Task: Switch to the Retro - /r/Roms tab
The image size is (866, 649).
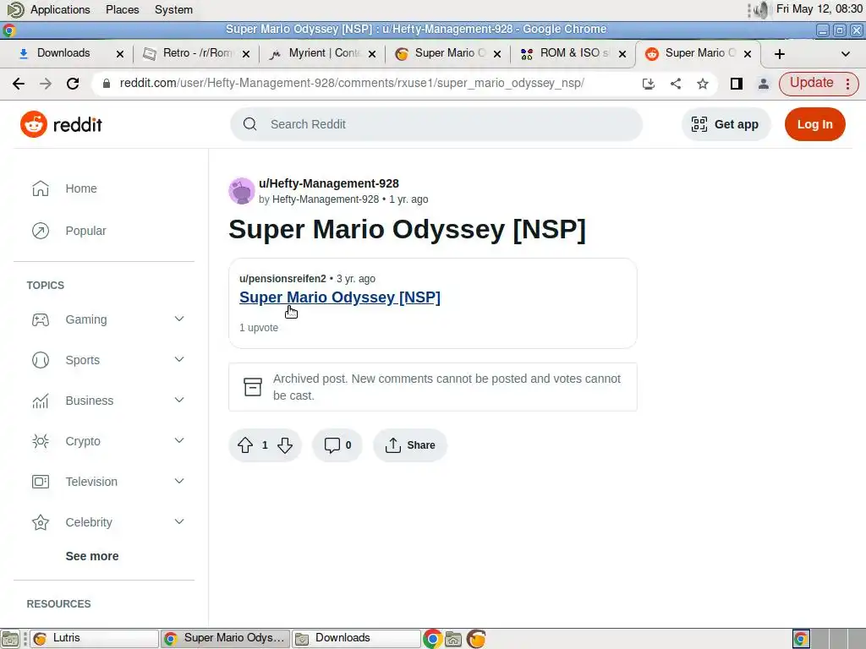Action: (190, 53)
